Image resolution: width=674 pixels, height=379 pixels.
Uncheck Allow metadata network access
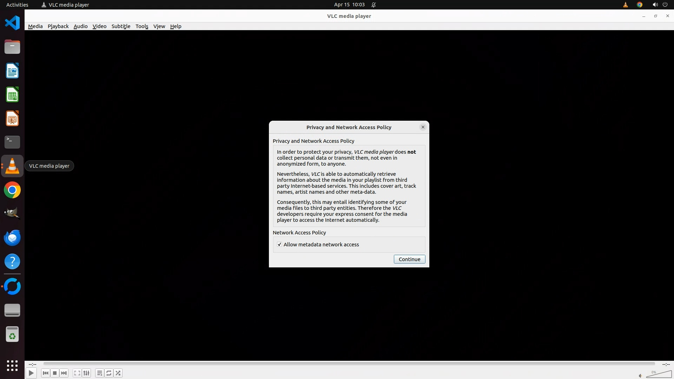[x=279, y=245]
